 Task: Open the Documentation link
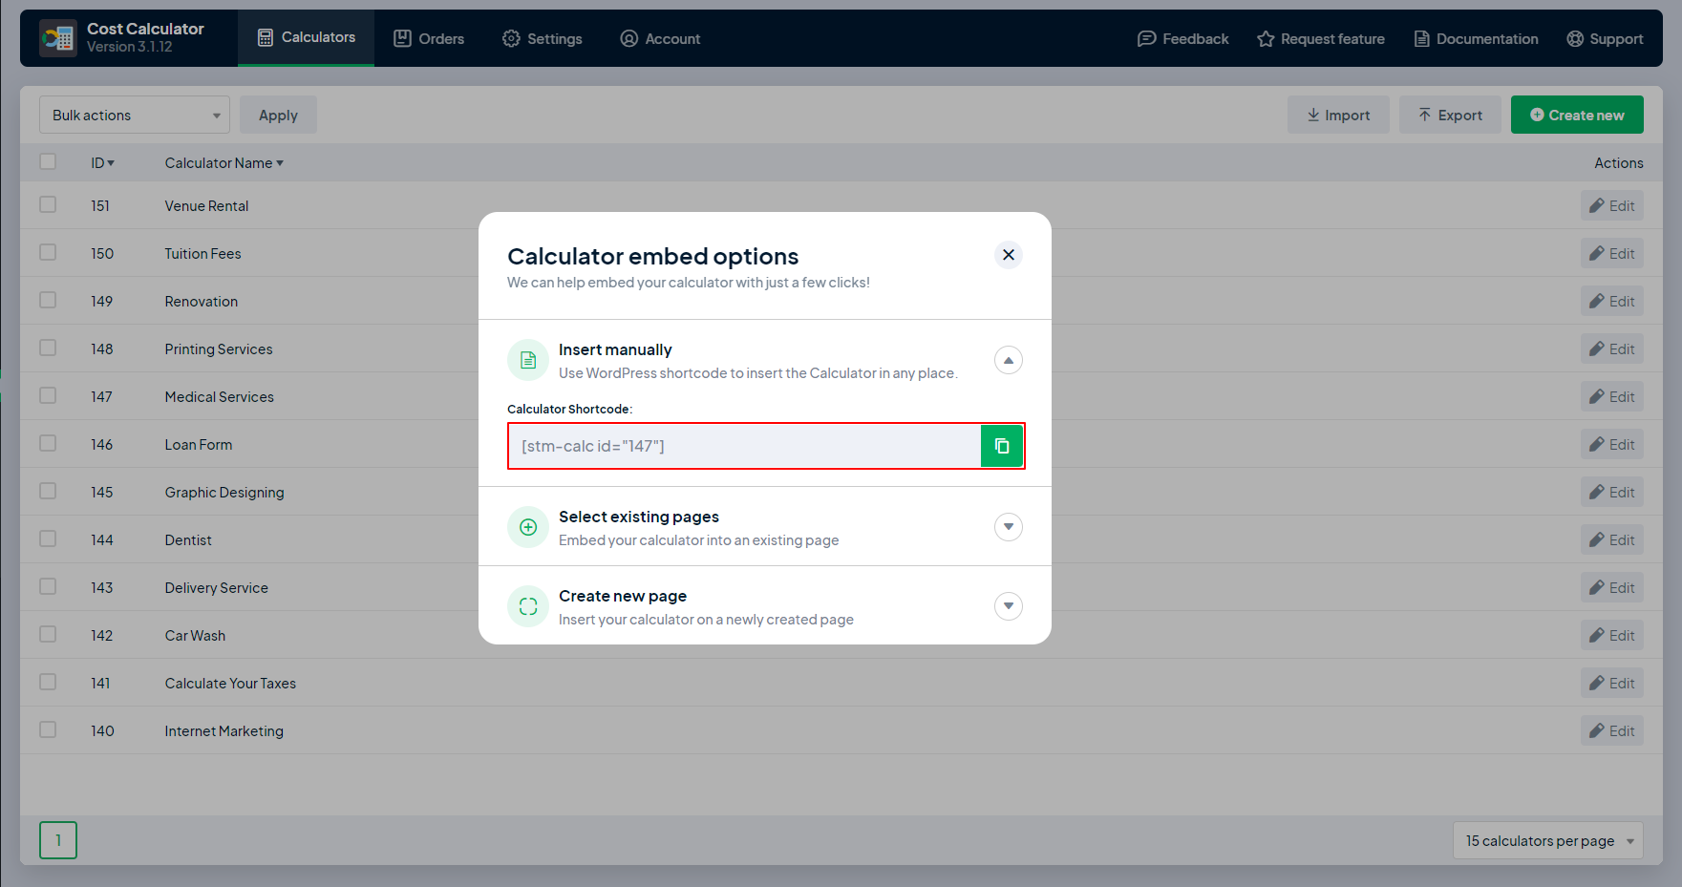[1476, 38]
